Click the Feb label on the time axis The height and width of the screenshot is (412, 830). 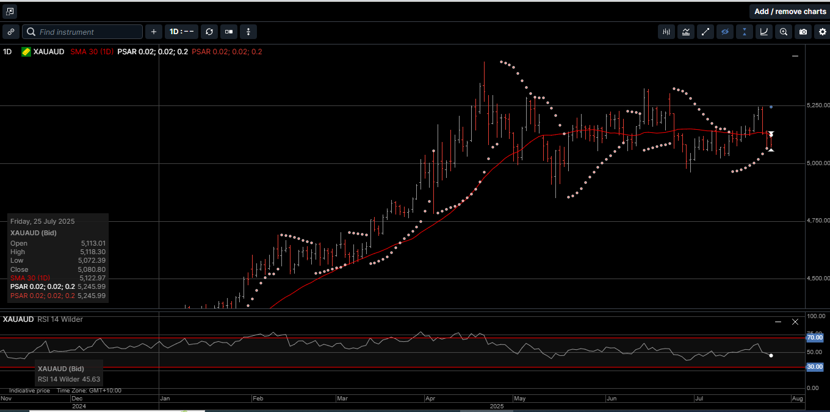257,399
